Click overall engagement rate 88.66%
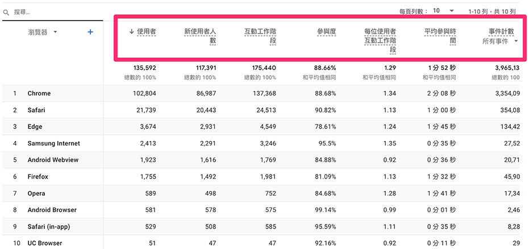Viewport: 529px width, 249px height. (x=326, y=68)
